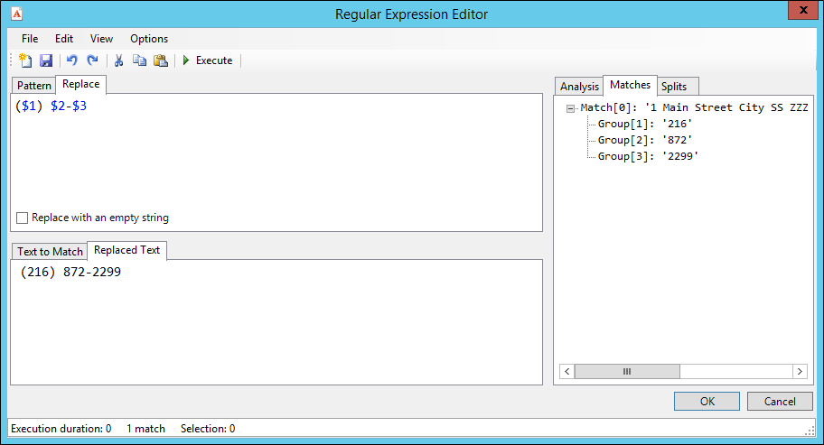Click the Paste clipboard icon

(x=161, y=60)
